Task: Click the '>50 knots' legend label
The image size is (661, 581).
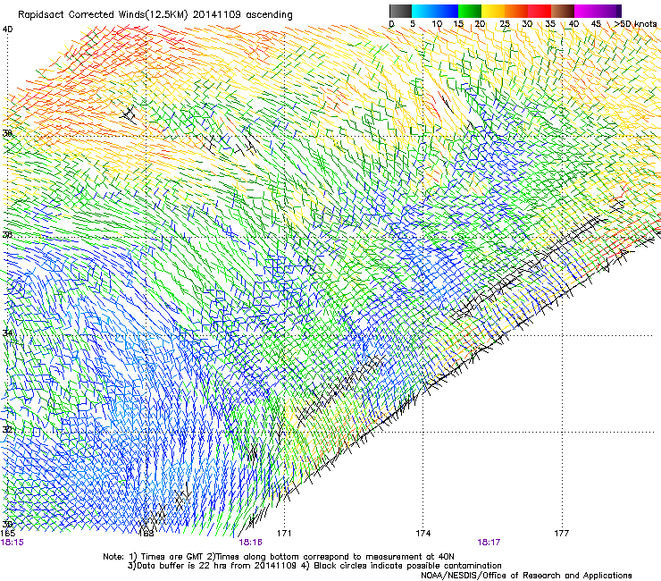Action: [635, 23]
